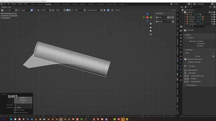Open the BoxCutter settings gear in topbar
The width and height of the screenshot is (216, 121).
tap(104, 10)
